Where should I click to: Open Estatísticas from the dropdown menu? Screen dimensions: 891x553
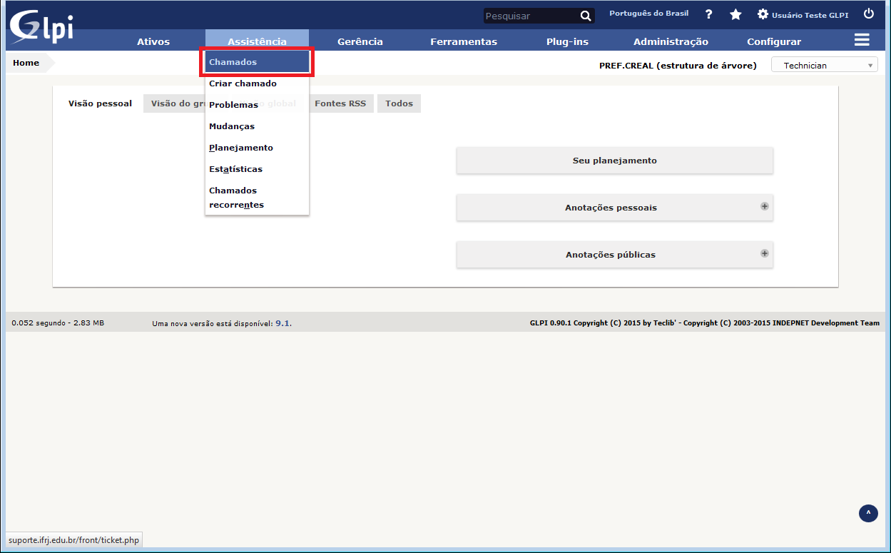(x=235, y=169)
